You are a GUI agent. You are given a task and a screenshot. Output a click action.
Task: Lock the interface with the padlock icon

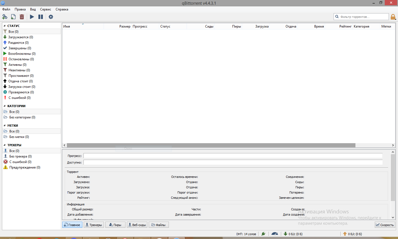click(x=393, y=17)
